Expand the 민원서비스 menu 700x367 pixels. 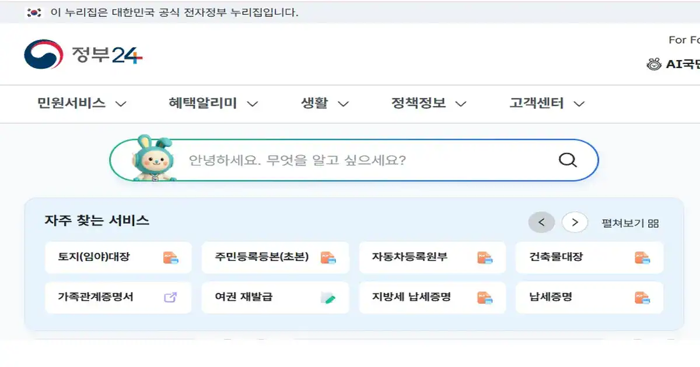pyautogui.click(x=82, y=104)
